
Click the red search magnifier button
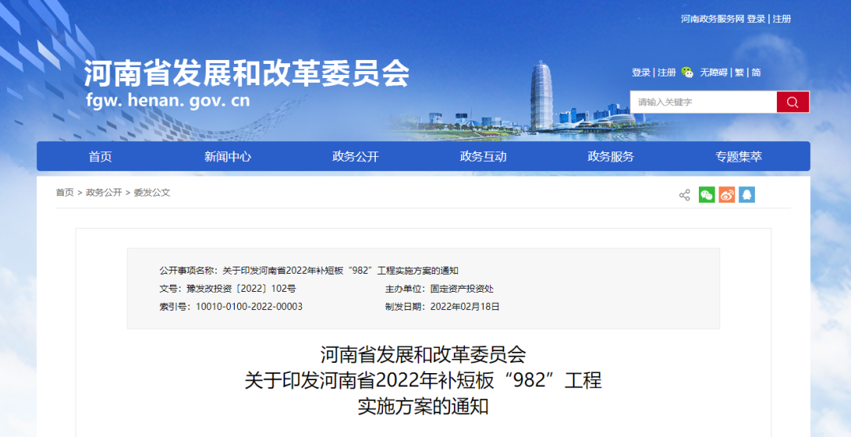tap(793, 102)
